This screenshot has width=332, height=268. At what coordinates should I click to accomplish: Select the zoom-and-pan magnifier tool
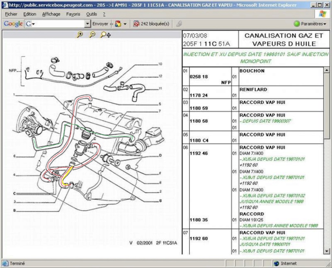click(105, 35)
